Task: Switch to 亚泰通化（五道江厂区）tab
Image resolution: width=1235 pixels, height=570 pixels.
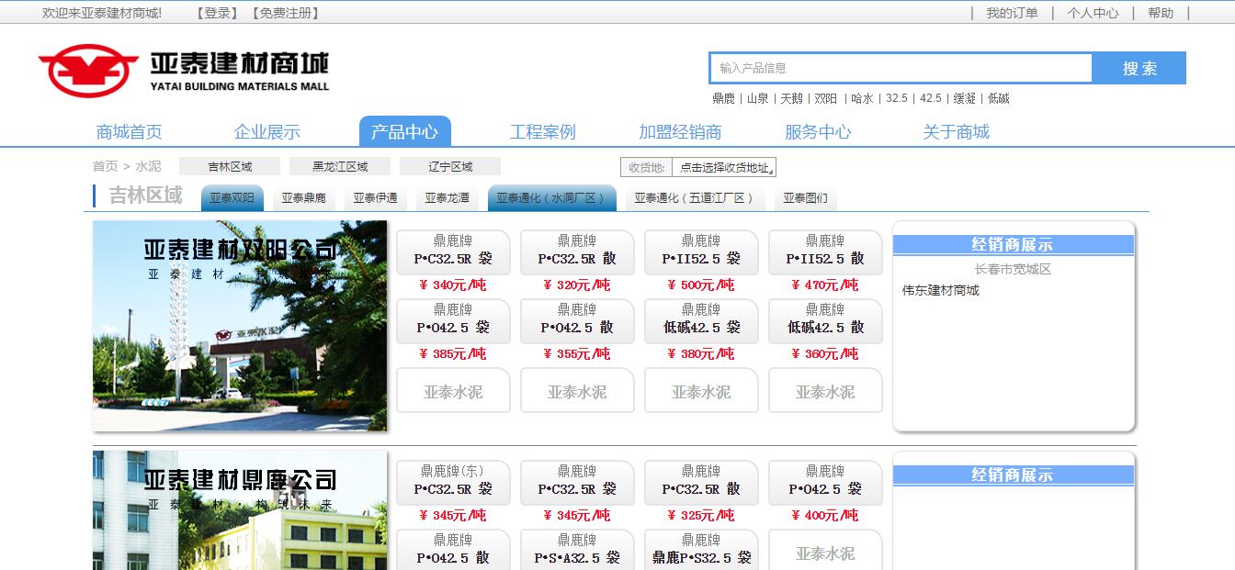Action: click(694, 198)
